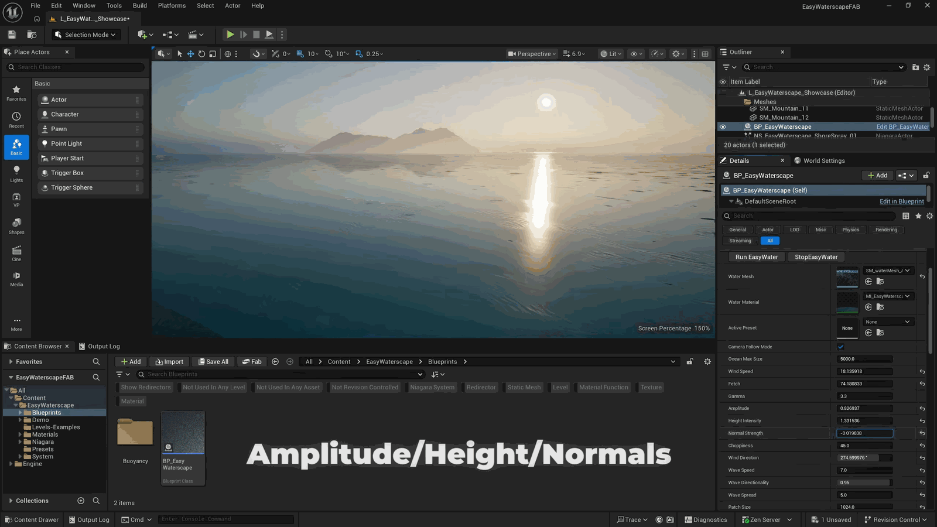This screenshot has height=527, width=937.
Task: Select the Lights category in Place Actors
Action: tap(16, 173)
